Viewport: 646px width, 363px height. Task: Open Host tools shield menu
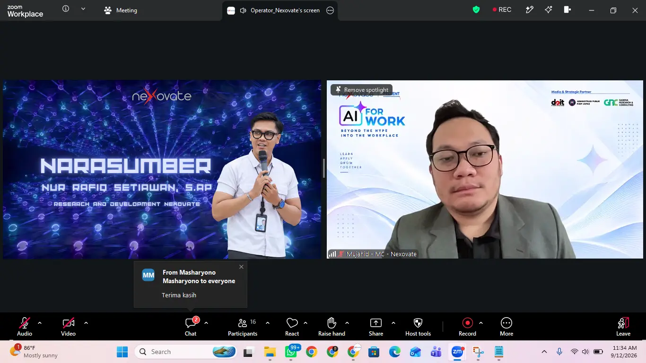418,327
